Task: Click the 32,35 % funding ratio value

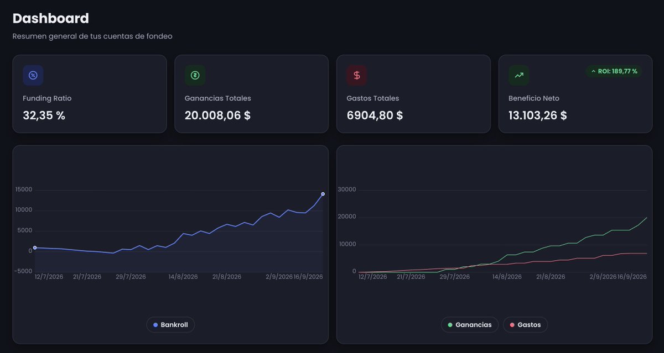Action: [44, 115]
